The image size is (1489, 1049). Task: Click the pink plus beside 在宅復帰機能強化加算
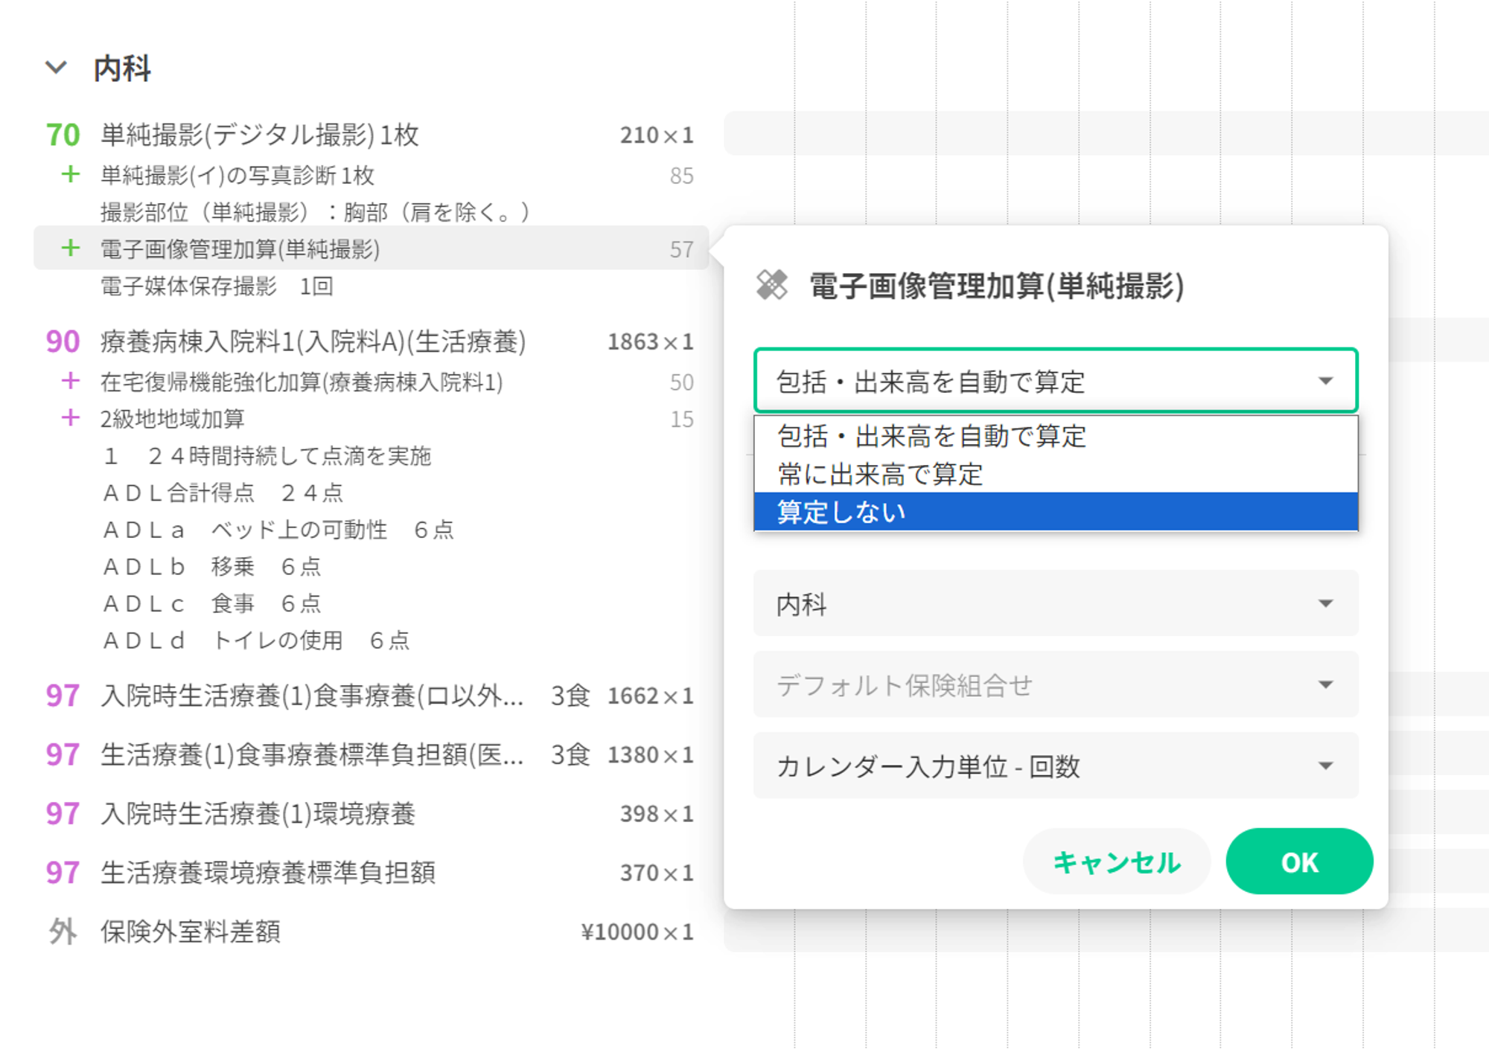(x=70, y=382)
